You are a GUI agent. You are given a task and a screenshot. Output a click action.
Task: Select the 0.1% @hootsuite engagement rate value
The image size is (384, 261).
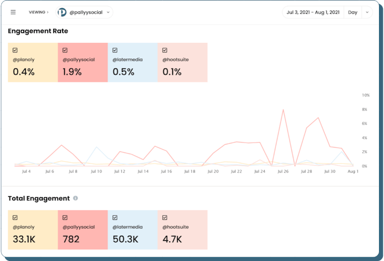point(172,72)
